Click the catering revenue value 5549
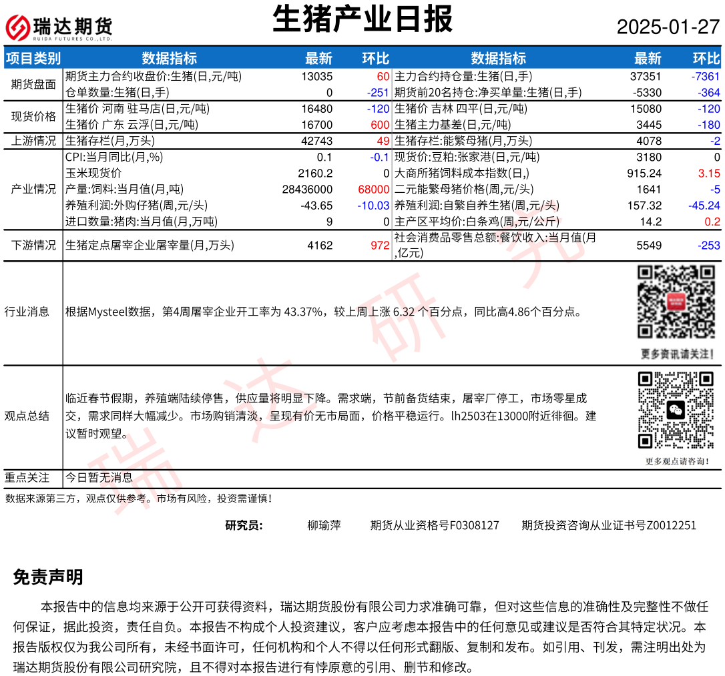Screen dimensions: 725x676 click(649, 246)
